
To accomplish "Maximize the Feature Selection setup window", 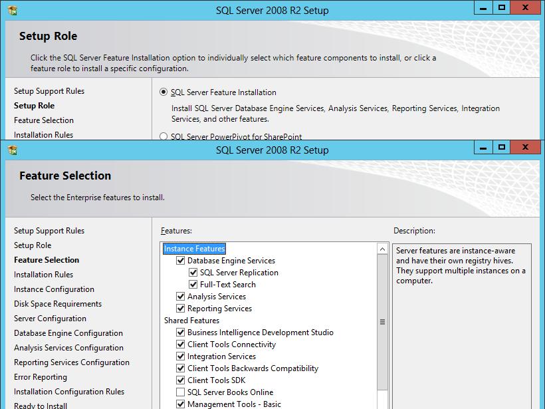I will (x=502, y=148).
